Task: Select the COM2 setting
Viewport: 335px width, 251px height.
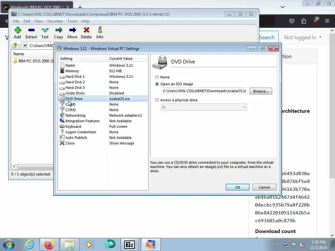Action: pyautogui.click(x=103, y=110)
